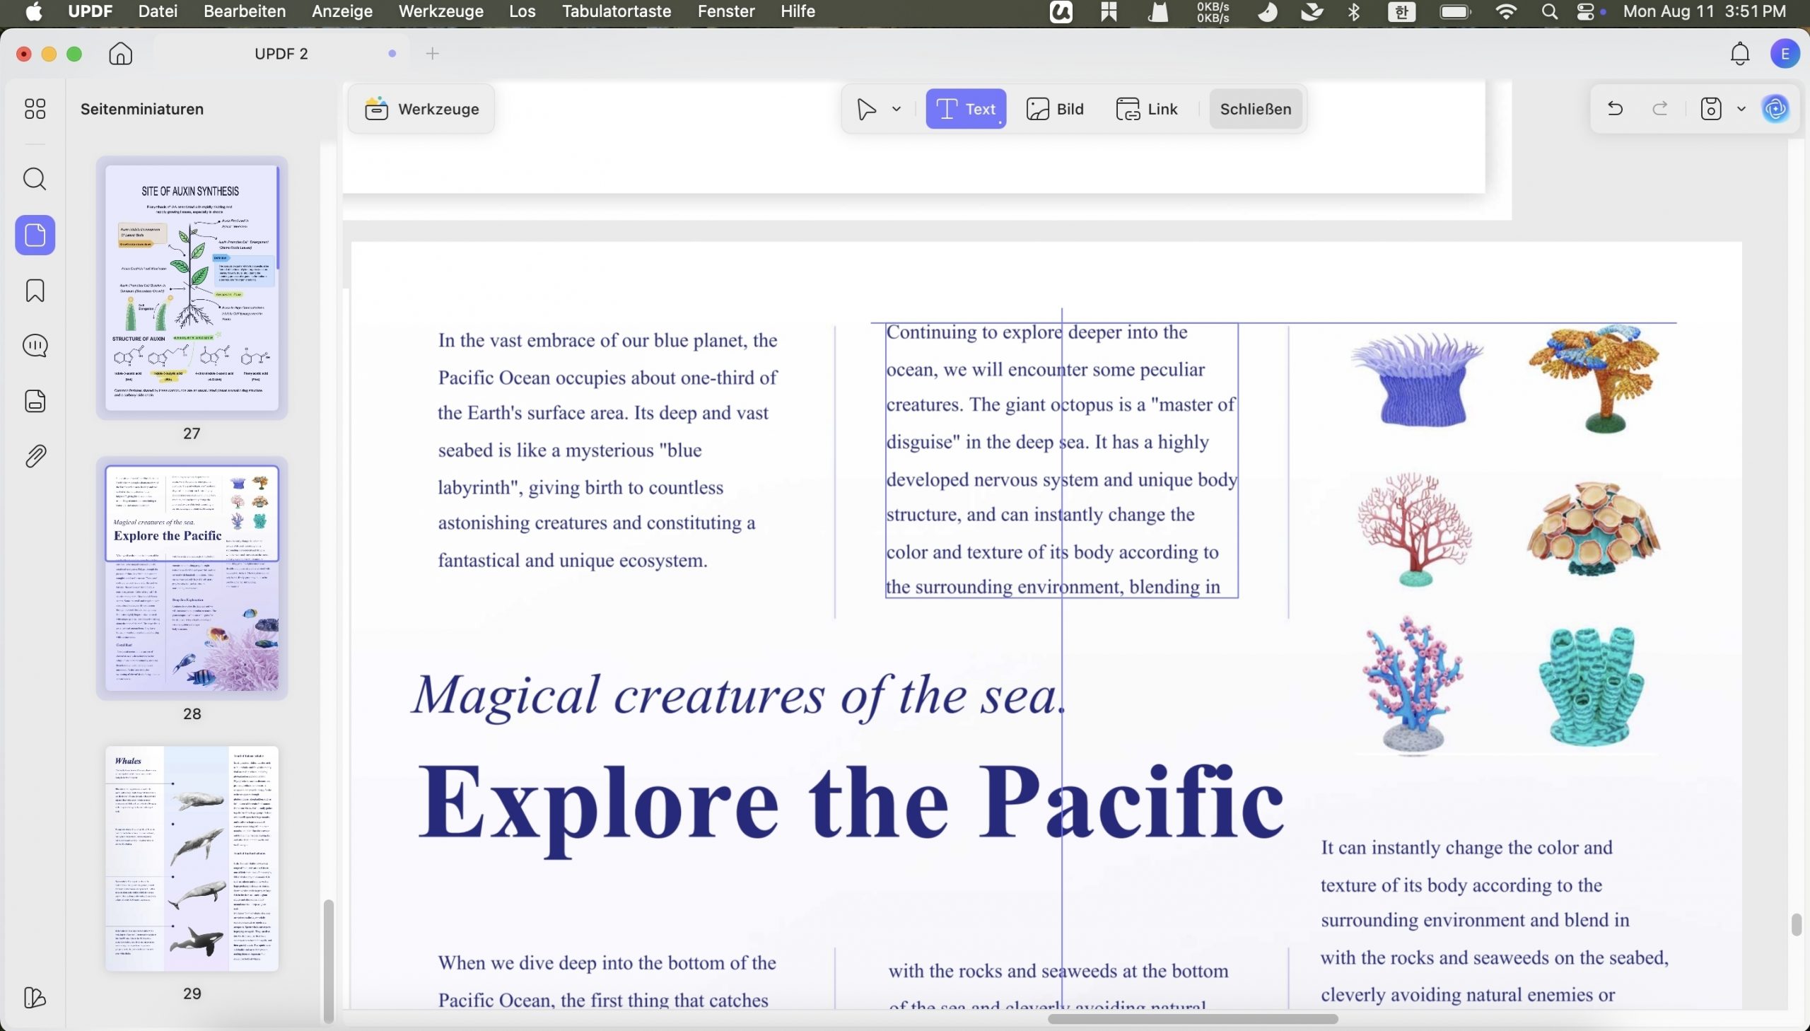Click the red branching coral image
Viewport: 1810px width, 1031px height.
tap(1414, 530)
